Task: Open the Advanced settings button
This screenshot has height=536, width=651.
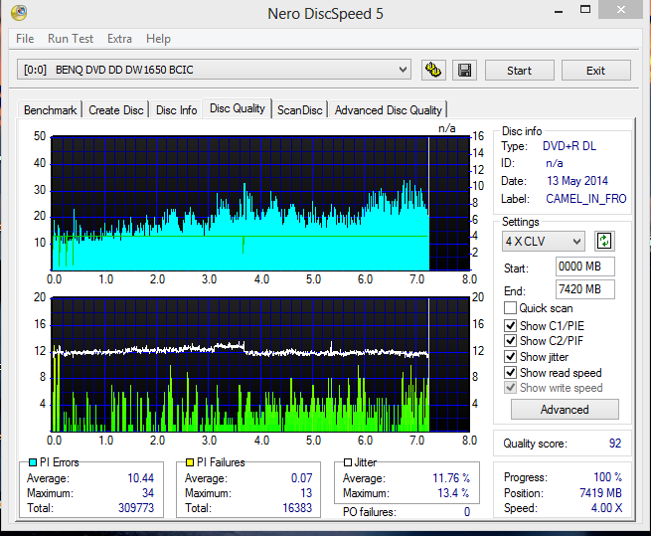Action: [x=565, y=410]
